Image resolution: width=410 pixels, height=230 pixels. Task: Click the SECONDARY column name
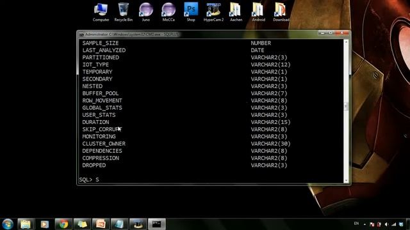[97, 79]
